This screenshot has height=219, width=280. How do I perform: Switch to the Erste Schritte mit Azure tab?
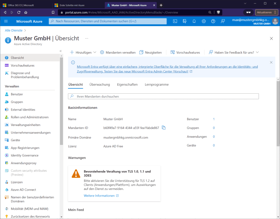pyautogui.click(x=78, y=5)
